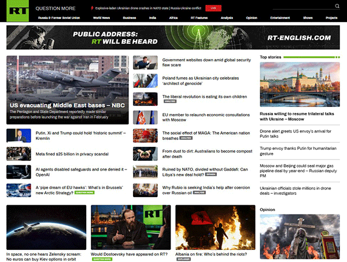Open the Kremlin bridge top story image
The image size is (347, 262).
coord(300,84)
